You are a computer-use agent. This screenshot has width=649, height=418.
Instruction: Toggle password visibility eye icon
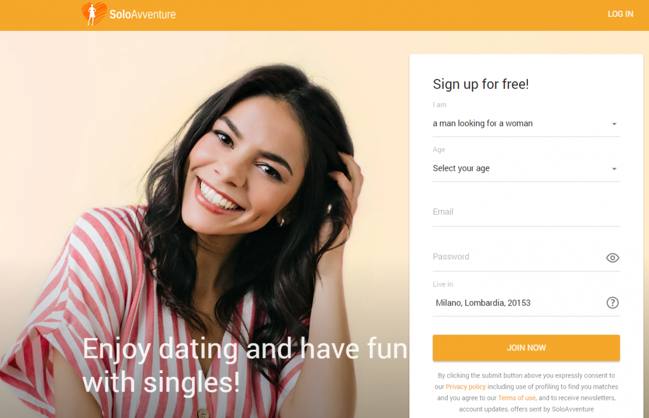coord(612,258)
